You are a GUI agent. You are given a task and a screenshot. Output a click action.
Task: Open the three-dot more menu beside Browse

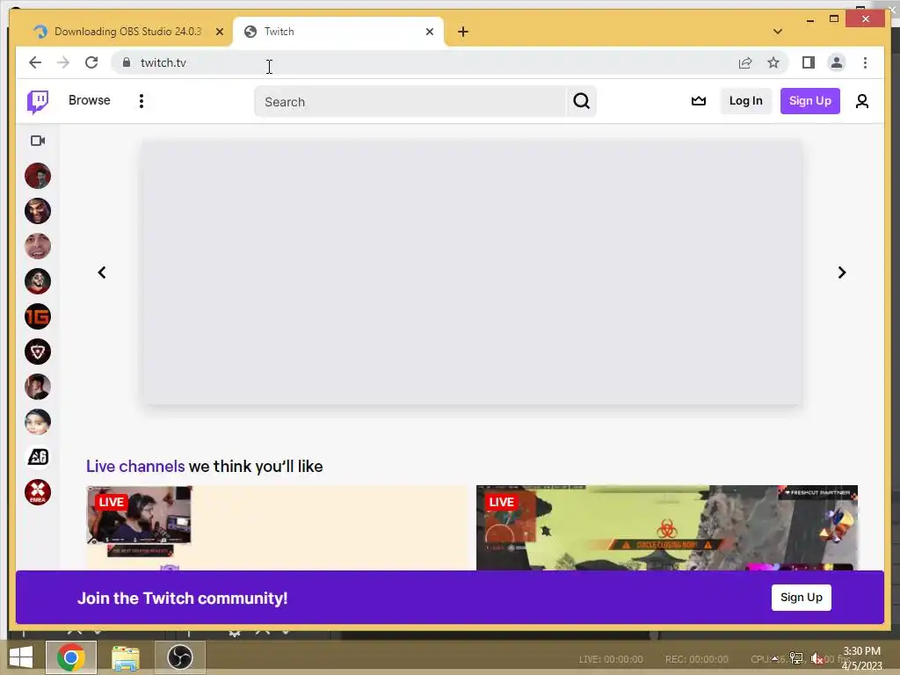142,101
